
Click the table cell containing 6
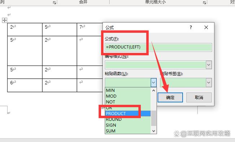(25, 85)
